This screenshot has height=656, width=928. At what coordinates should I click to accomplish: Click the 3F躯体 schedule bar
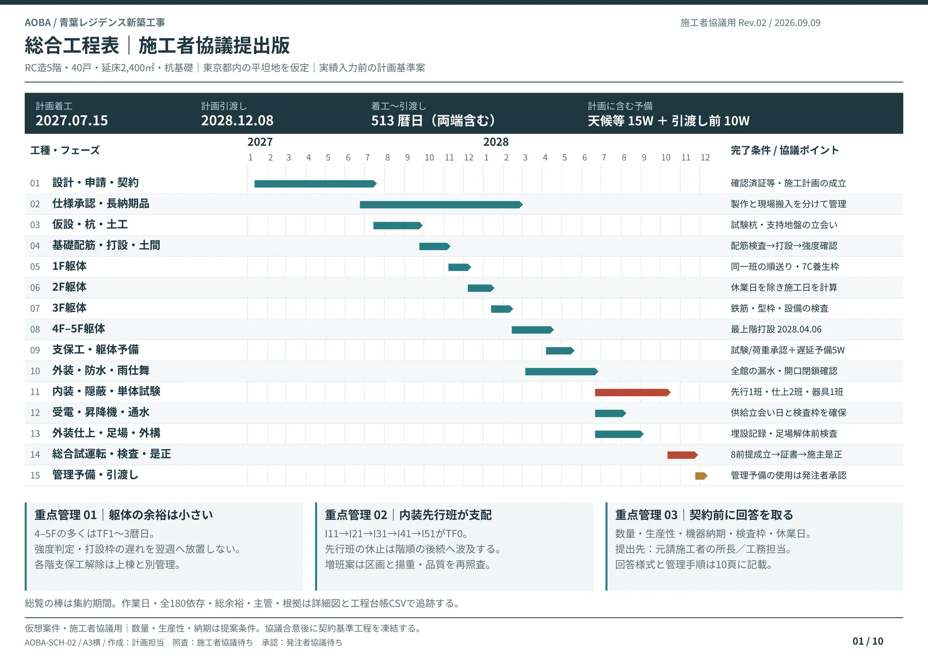(502, 309)
